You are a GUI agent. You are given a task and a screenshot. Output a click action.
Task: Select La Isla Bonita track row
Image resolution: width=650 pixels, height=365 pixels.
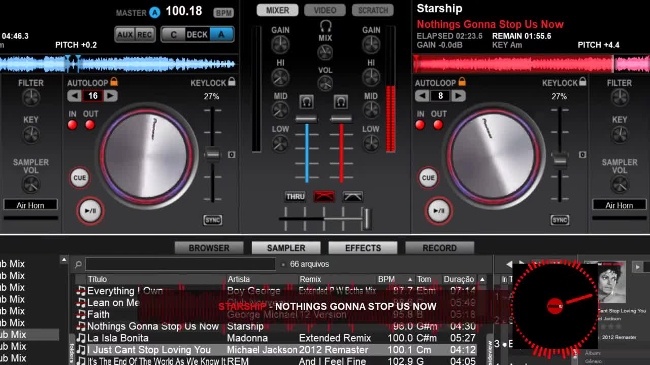point(276,338)
